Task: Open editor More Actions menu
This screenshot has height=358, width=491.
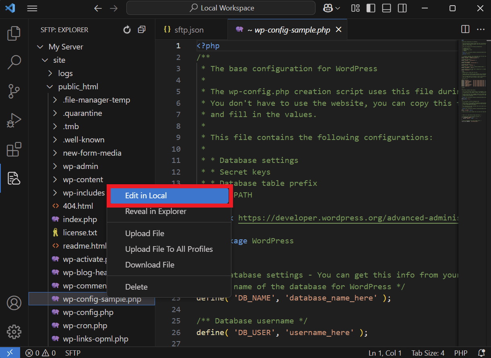Action: coord(481,29)
